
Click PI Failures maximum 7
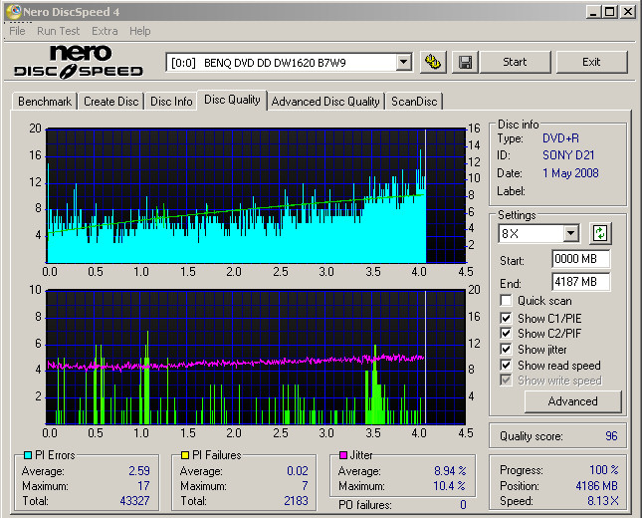[x=305, y=486]
